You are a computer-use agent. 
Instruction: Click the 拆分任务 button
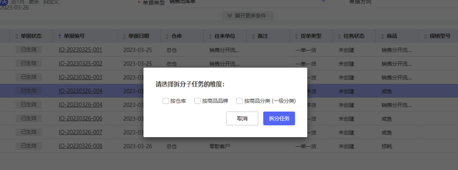click(279, 118)
